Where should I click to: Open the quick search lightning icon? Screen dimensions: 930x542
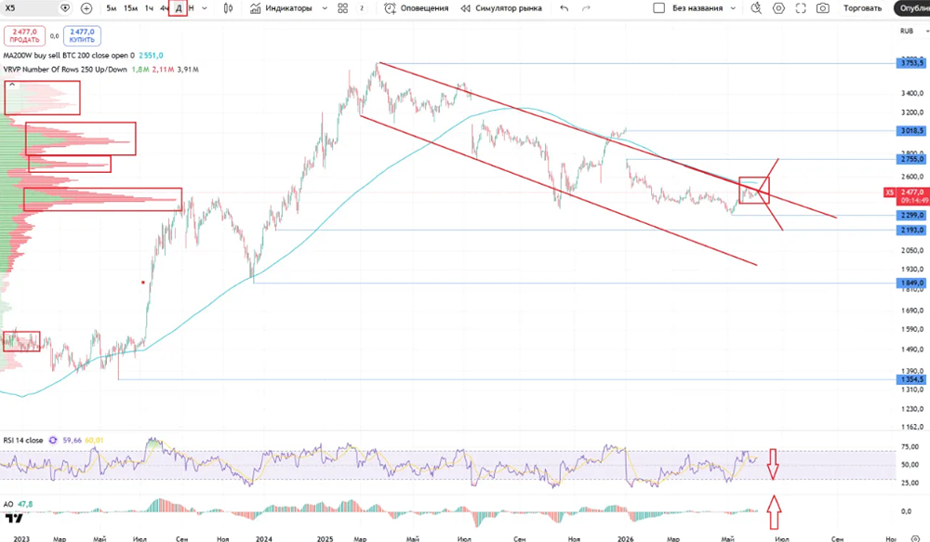coord(756,8)
